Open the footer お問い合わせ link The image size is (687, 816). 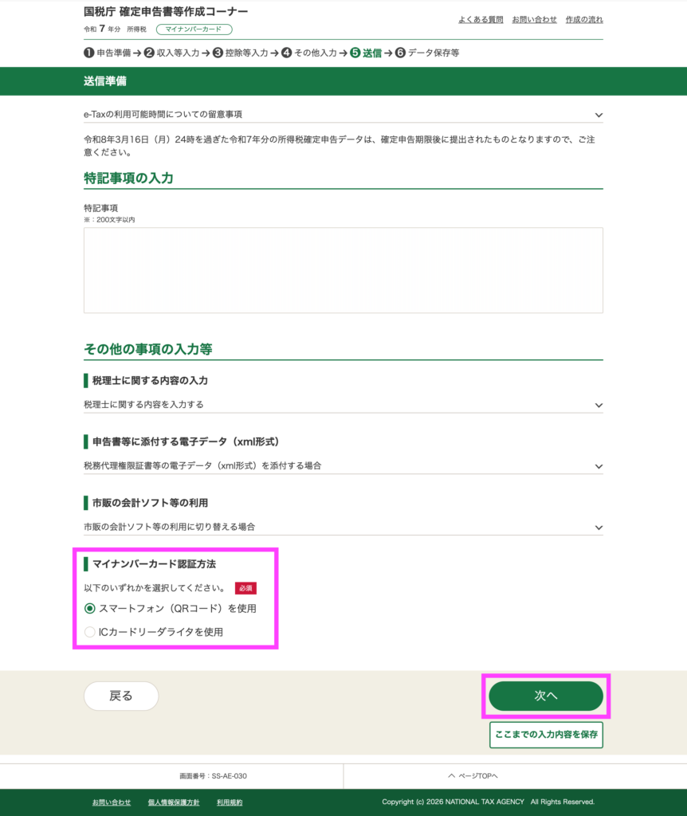112,802
